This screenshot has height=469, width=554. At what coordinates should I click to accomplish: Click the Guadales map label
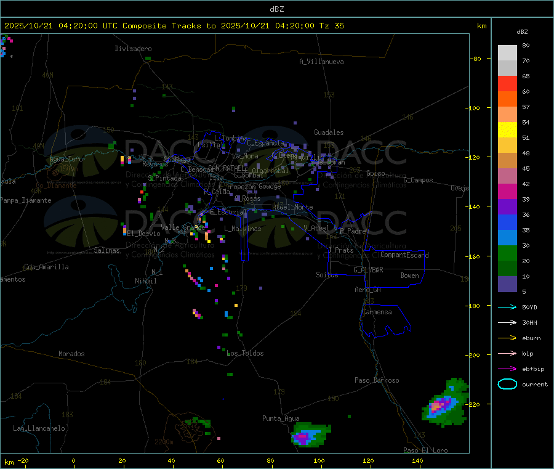329,133
